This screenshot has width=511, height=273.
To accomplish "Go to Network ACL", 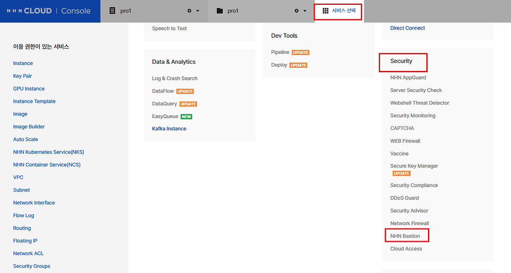I will coord(28,253).
